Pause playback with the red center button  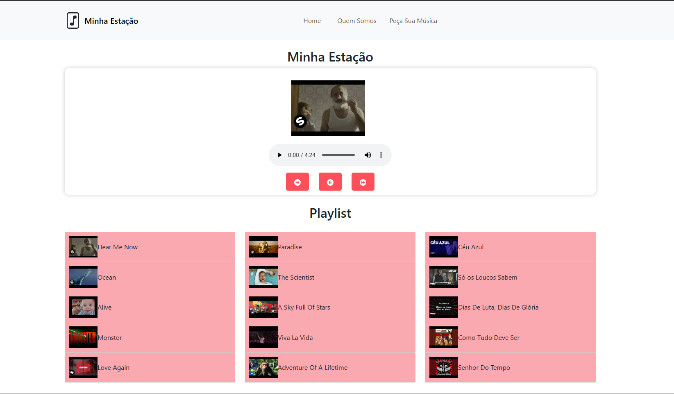pos(330,182)
